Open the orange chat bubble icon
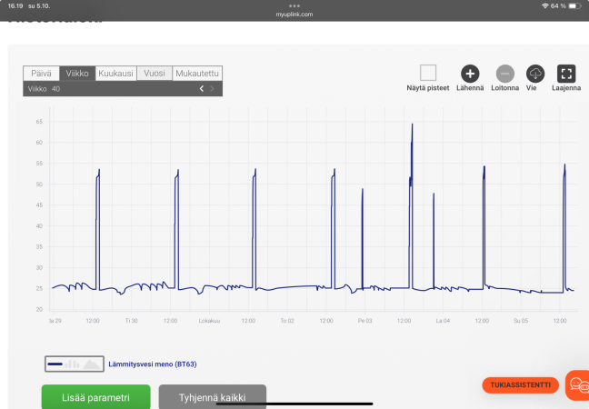Screen dimensions: 589x409 pos(577,385)
